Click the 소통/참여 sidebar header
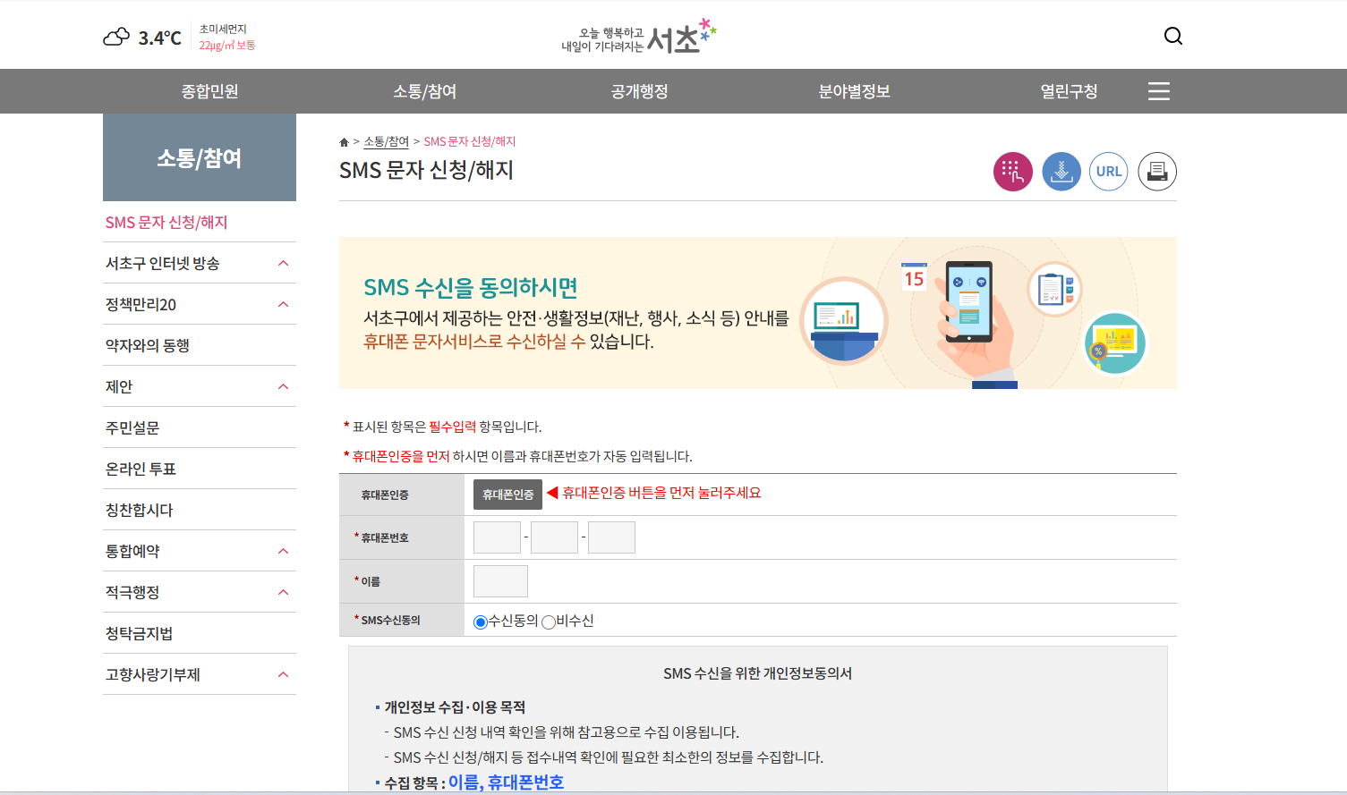The height and width of the screenshot is (795, 1347). pyautogui.click(x=200, y=157)
